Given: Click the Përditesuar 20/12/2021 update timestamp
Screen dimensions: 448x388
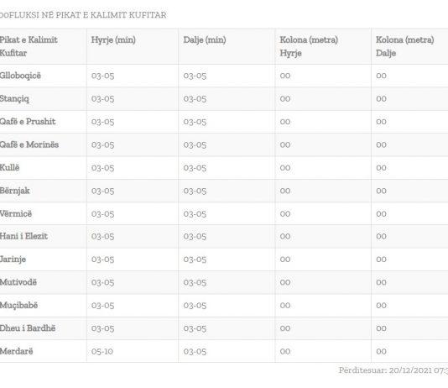Looking at the screenshot, I should point(393,370).
